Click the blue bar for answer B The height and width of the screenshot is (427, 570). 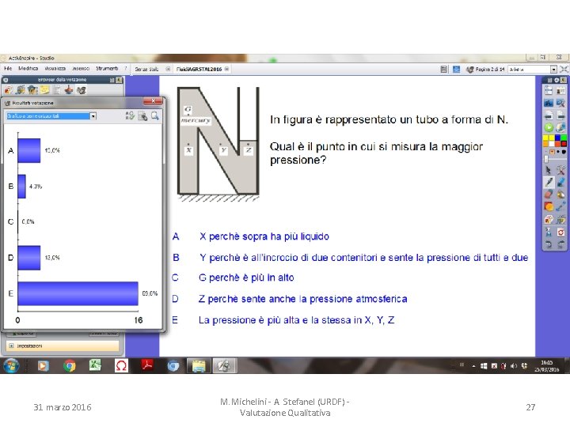(22, 187)
